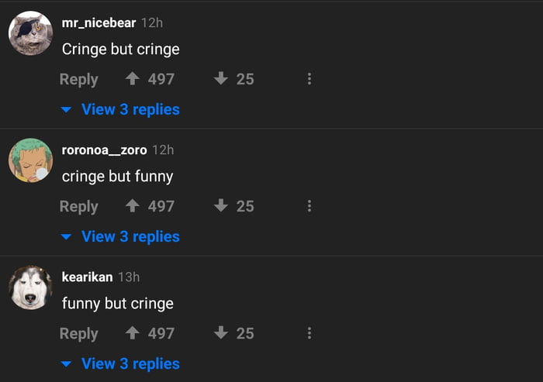Click the cat avatar of mr_nicebear

(30, 33)
